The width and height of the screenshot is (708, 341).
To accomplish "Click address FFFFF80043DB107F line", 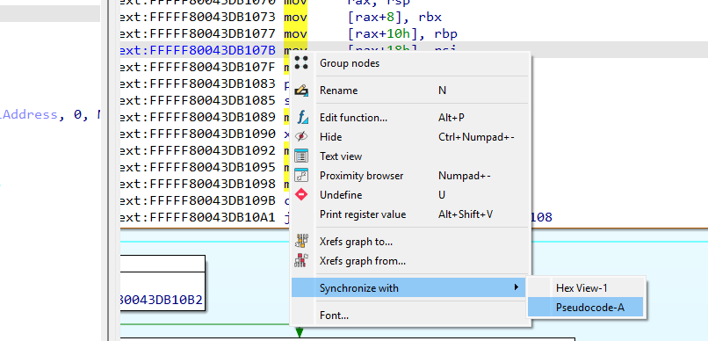I will click(198, 68).
